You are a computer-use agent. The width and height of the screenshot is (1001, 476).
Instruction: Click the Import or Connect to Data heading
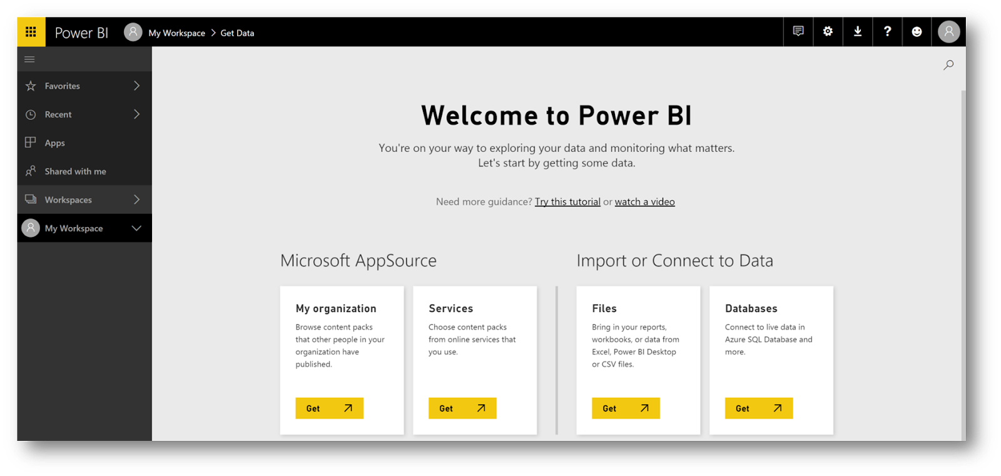click(x=675, y=261)
